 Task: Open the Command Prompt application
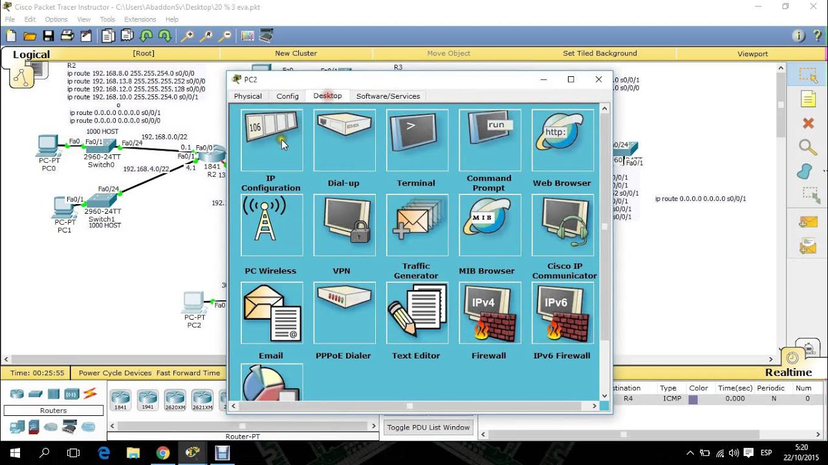tap(490, 140)
